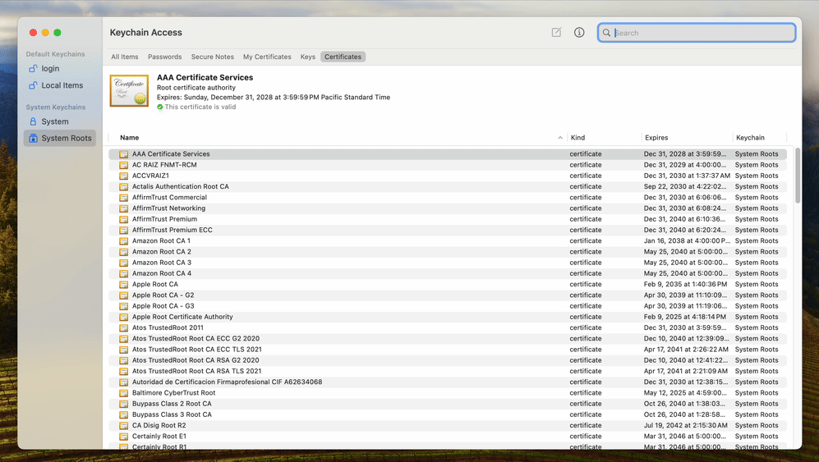Select the Local Items keychain icon
Screen dimensions: 819x462
click(x=33, y=85)
